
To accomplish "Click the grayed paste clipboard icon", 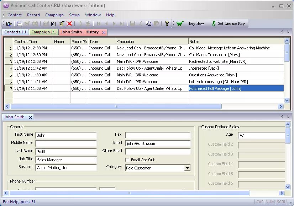I will coord(156,23).
